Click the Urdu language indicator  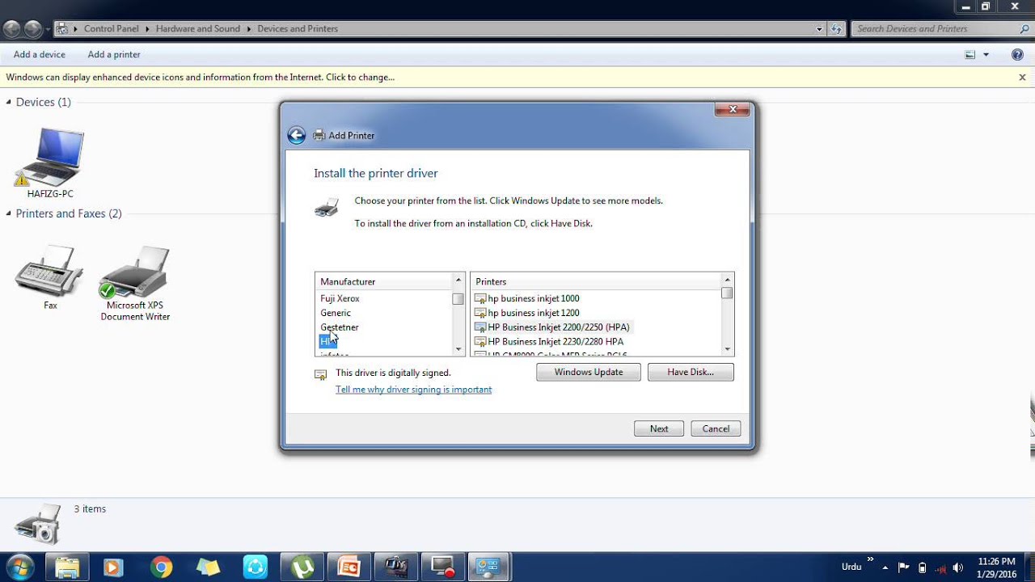[x=851, y=567]
